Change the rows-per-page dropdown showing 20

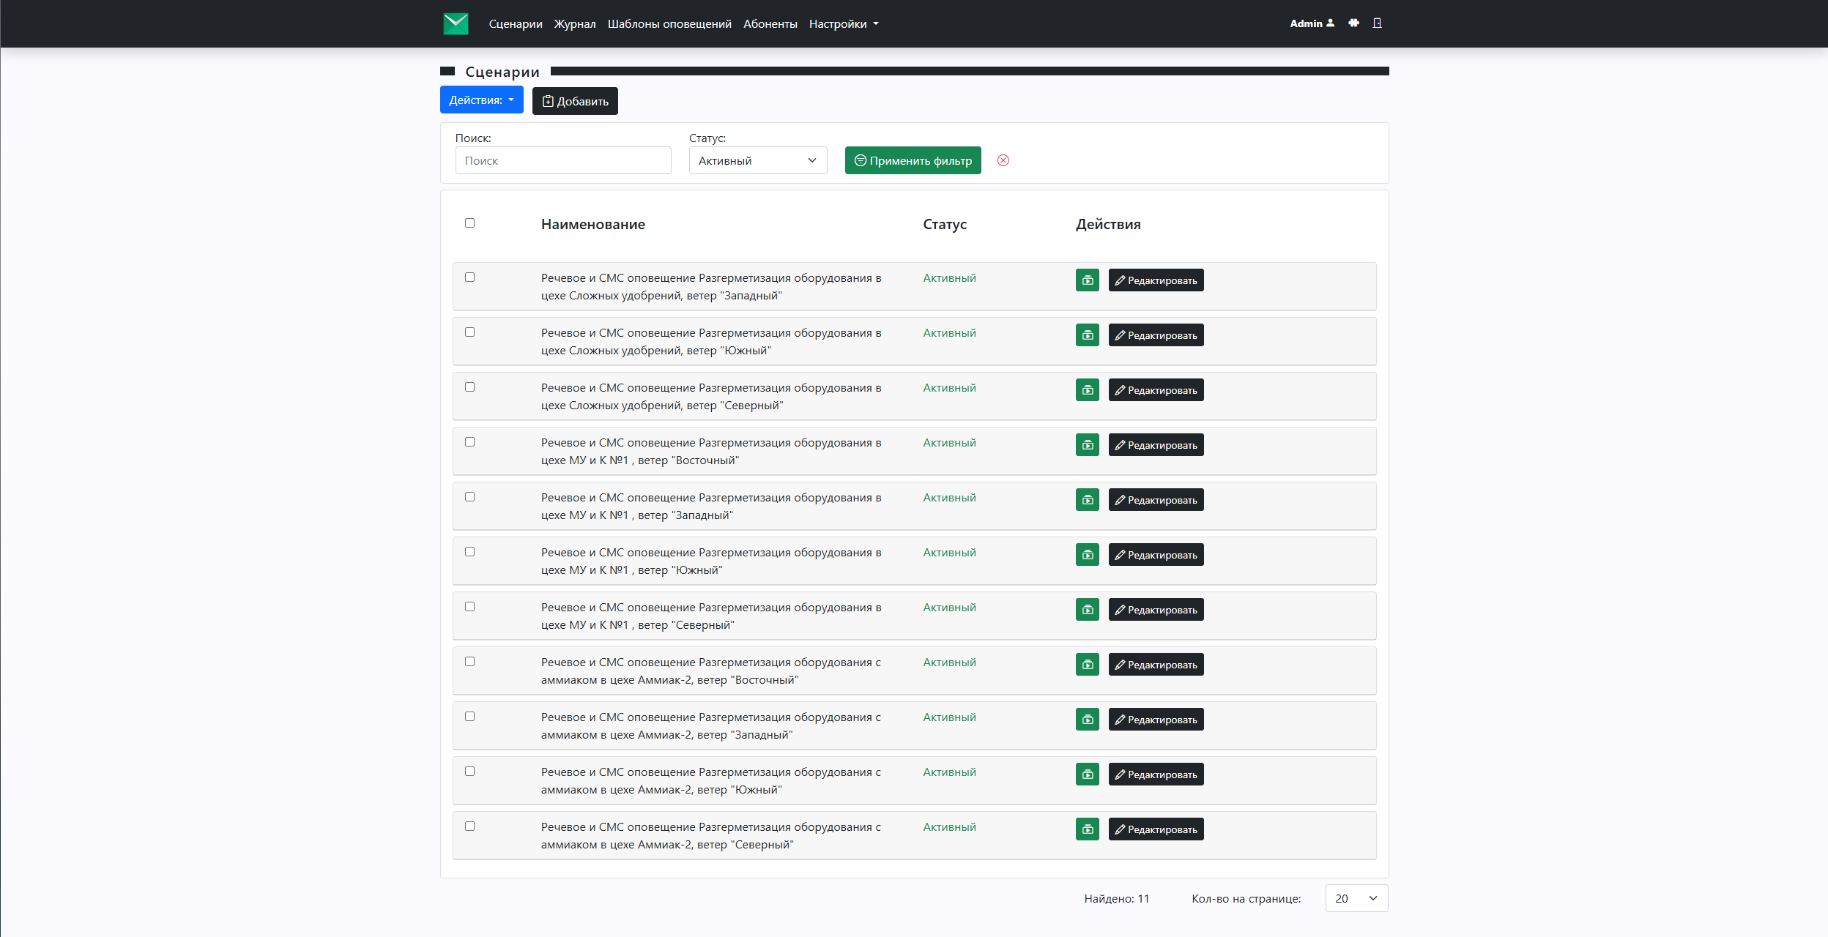coord(1356,898)
